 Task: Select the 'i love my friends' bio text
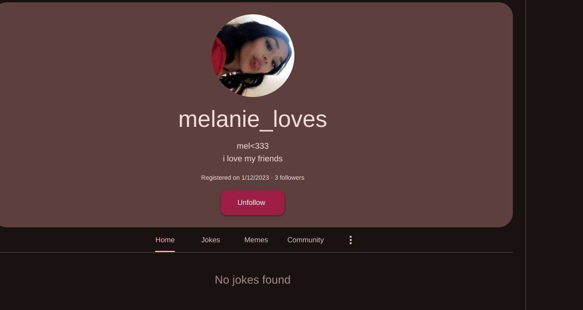coord(252,158)
